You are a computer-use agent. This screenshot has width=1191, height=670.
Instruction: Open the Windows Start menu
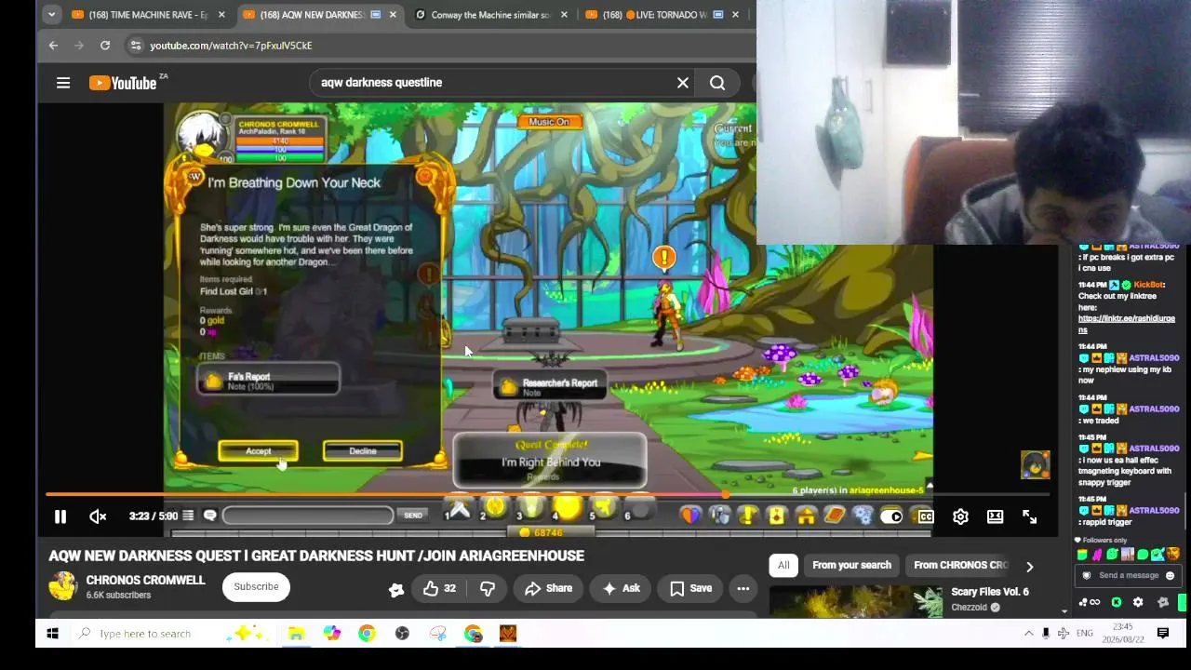(x=53, y=634)
